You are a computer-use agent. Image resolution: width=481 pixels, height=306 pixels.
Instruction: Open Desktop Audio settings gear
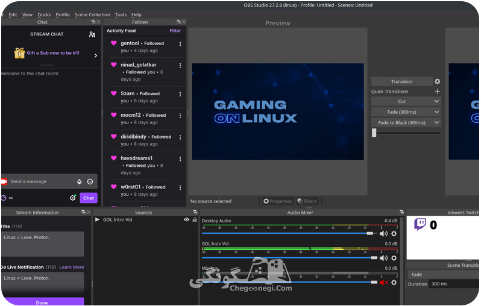(x=394, y=234)
